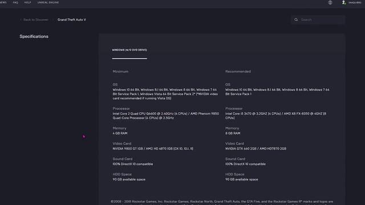Go to the FAQ menu item

coord(15,2)
